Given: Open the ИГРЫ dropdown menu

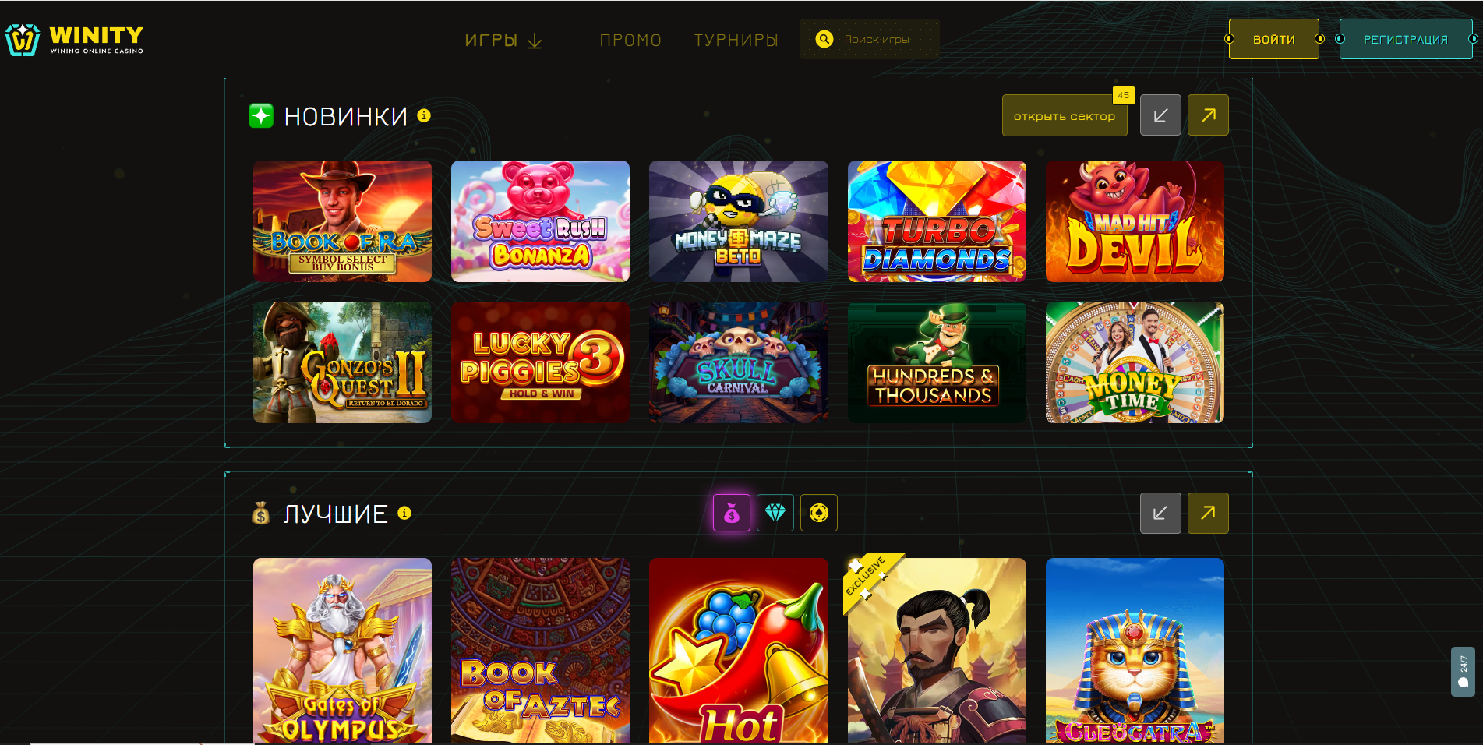Looking at the screenshot, I should click(x=503, y=40).
